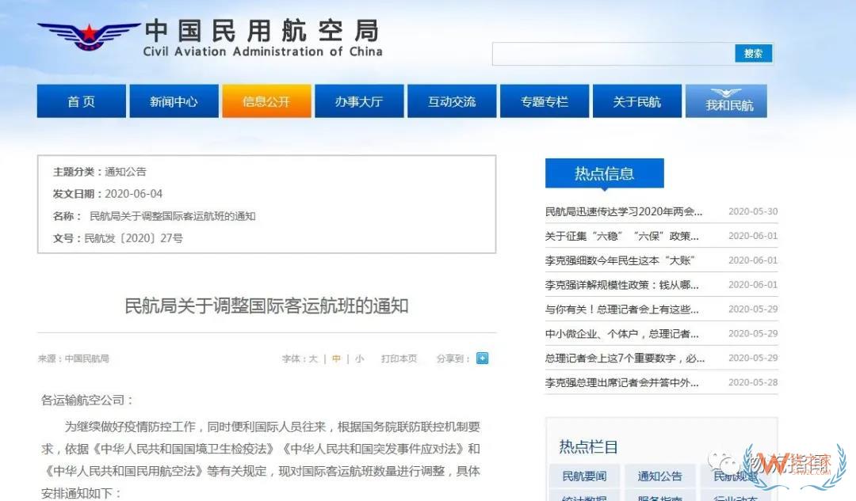Click the 主题分类：通知公告 line
Viewport: 856px width, 501px height.
[100, 172]
